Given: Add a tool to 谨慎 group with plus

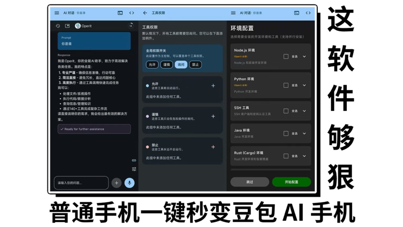Looking at the screenshot, I should click(213, 116).
